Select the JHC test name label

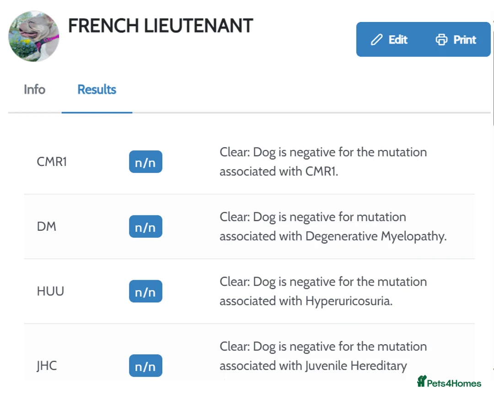point(47,366)
